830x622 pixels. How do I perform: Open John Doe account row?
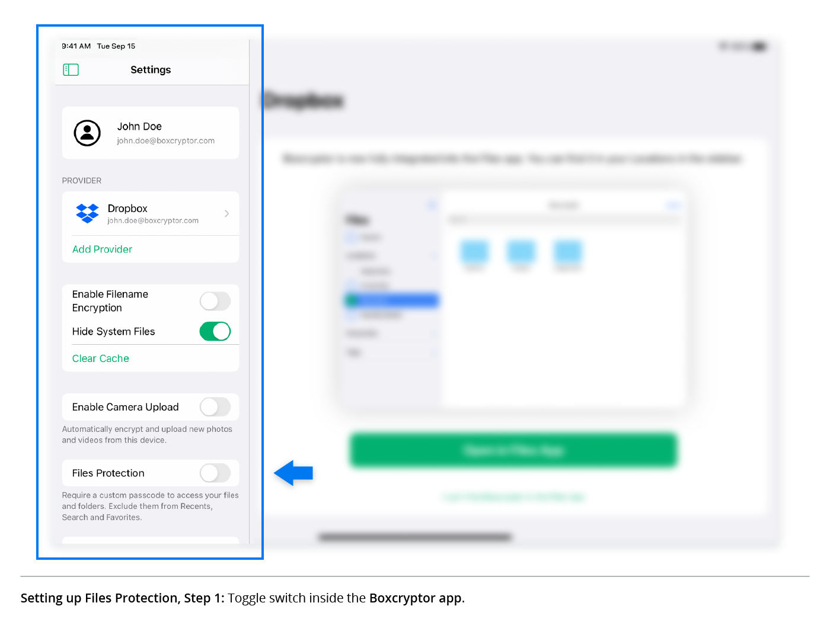click(x=151, y=133)
